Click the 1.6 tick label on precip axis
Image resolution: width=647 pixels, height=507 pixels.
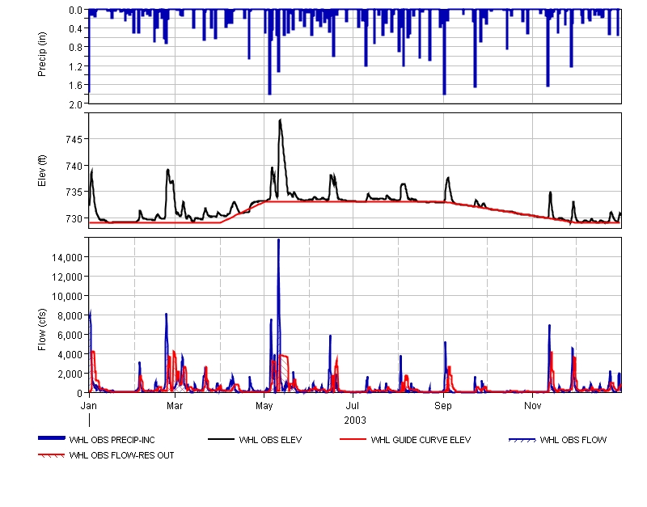[76, 86]
